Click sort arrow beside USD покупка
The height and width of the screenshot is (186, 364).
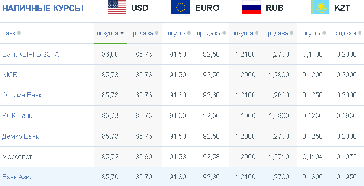point(122,34)
